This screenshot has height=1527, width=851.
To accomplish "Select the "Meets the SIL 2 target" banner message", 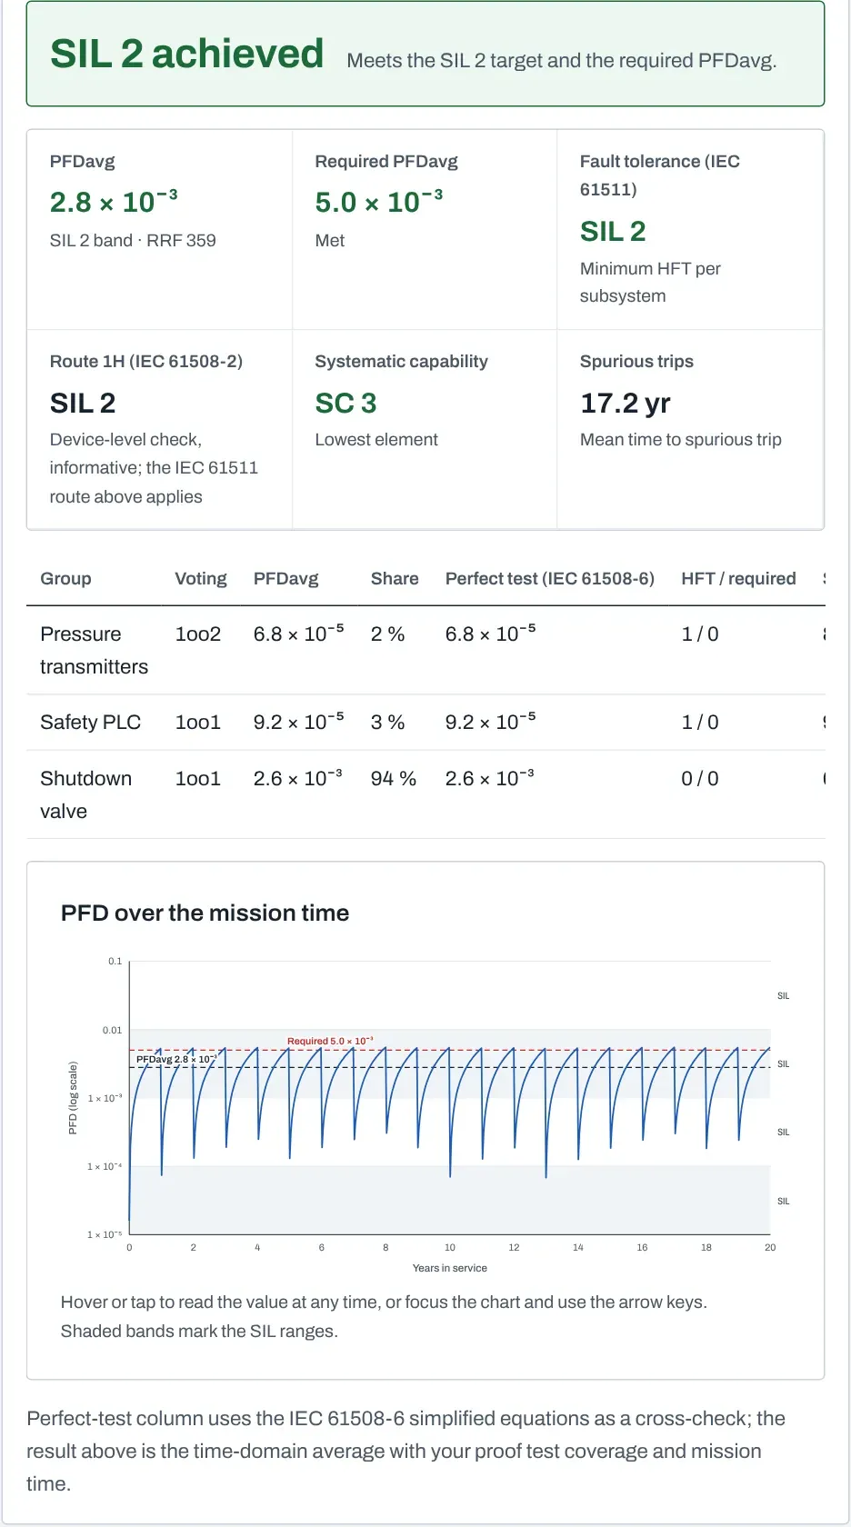I will click(561, 61).
